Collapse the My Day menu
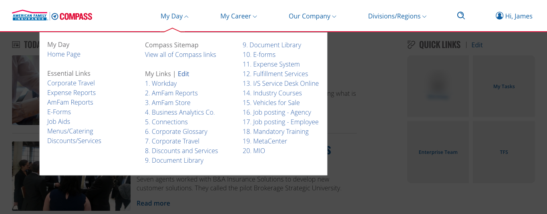The width and height of the screenshot is (547, 214). pyautogui.click(x=174, y=16)
